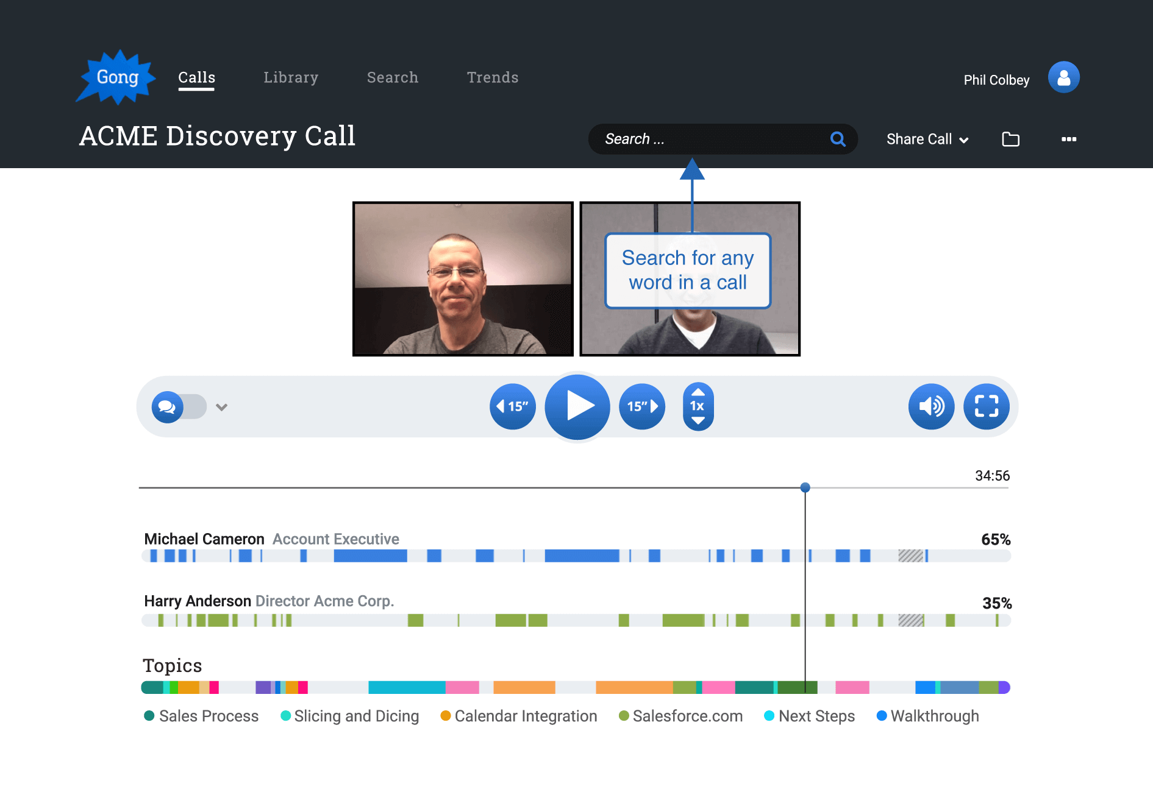Select the Walkthrough topic legend
The image size is (1153, 792).
coord(928,716)
